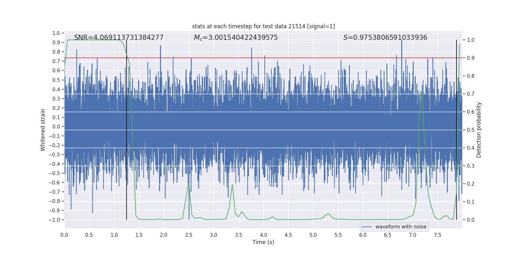Click the chirp mass Mc annotation
The height and width of the screenshot is (257, 514).
tap(235, 38)
